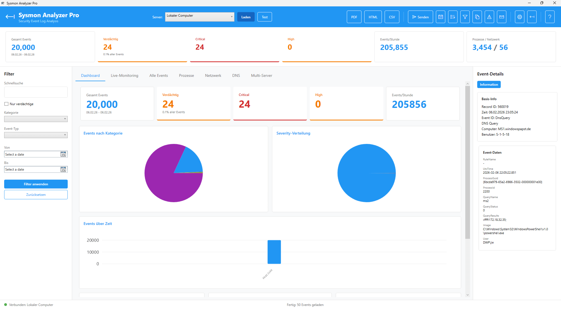Click into the Schnellsuche input field

click(x=36, y=92)
